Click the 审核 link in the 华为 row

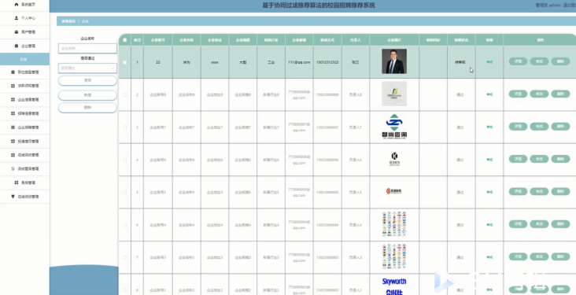pos(489,62)
